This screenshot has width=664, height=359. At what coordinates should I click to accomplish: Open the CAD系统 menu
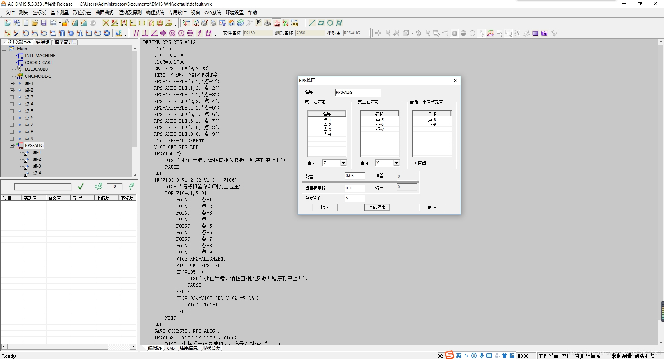[212, 12]
